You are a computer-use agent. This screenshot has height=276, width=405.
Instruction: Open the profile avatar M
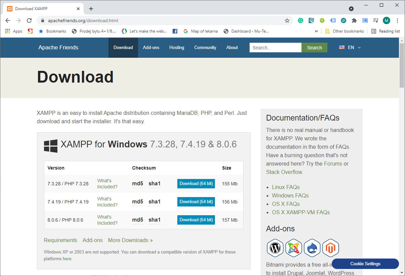(x=387, y=20)
